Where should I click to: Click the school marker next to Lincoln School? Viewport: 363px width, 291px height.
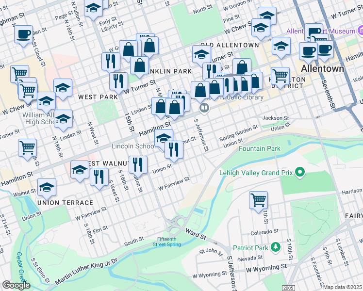(164, 138)
